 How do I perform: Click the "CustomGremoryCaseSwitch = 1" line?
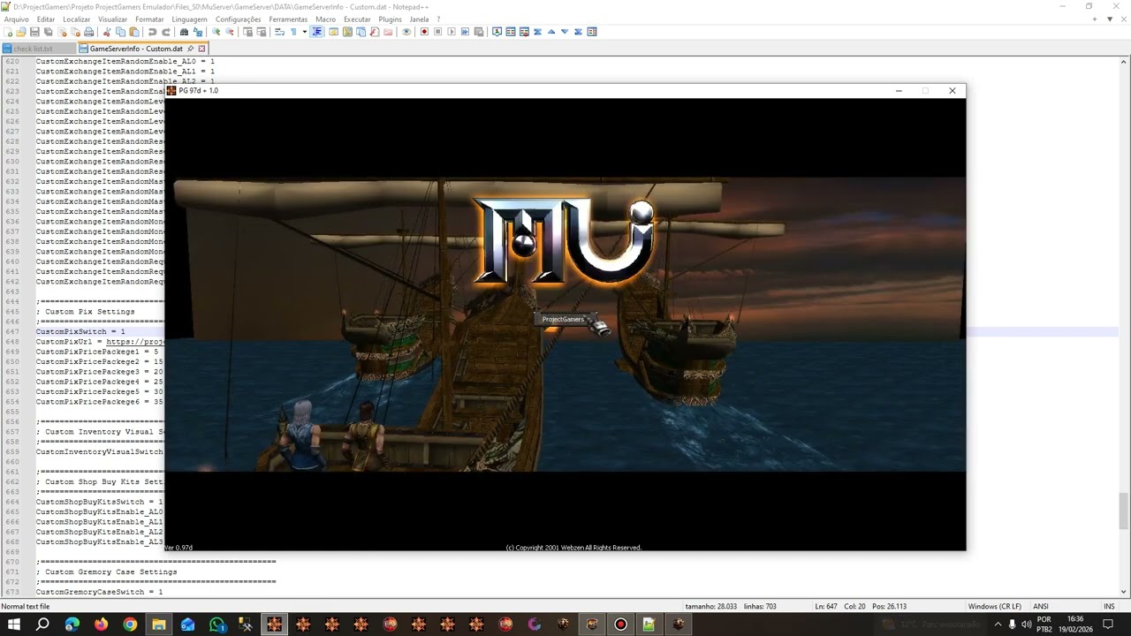pos(99,592)
